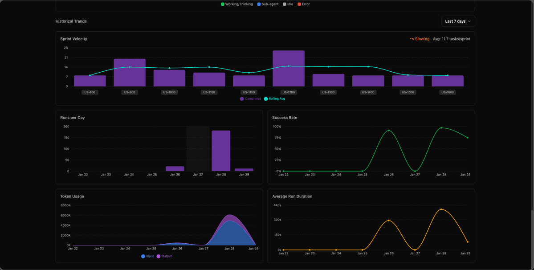Click the US-1200 sprint pill
Screen dimensions: 534x270
(x=289, y=92)
